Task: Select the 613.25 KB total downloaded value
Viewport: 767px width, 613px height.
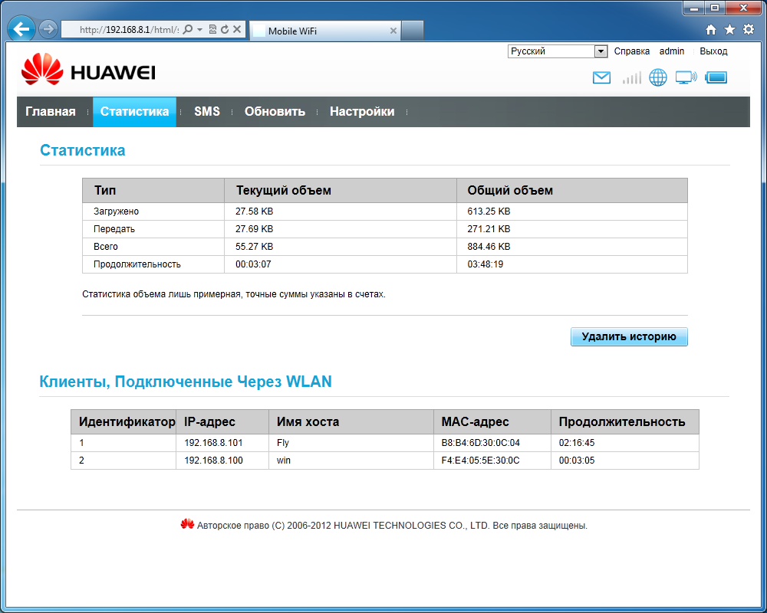Action: click(489, 211)
